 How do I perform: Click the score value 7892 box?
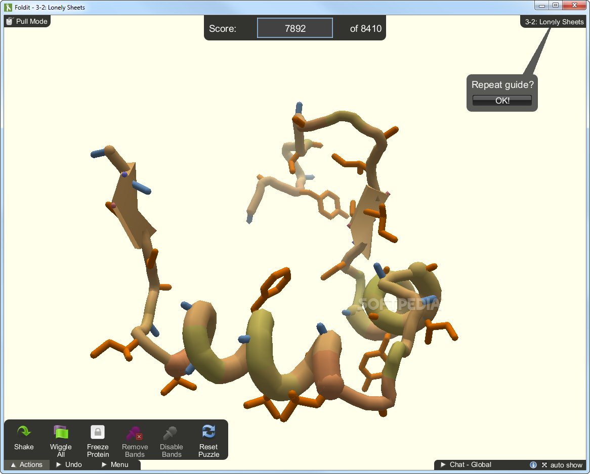[x=295, y=28]
